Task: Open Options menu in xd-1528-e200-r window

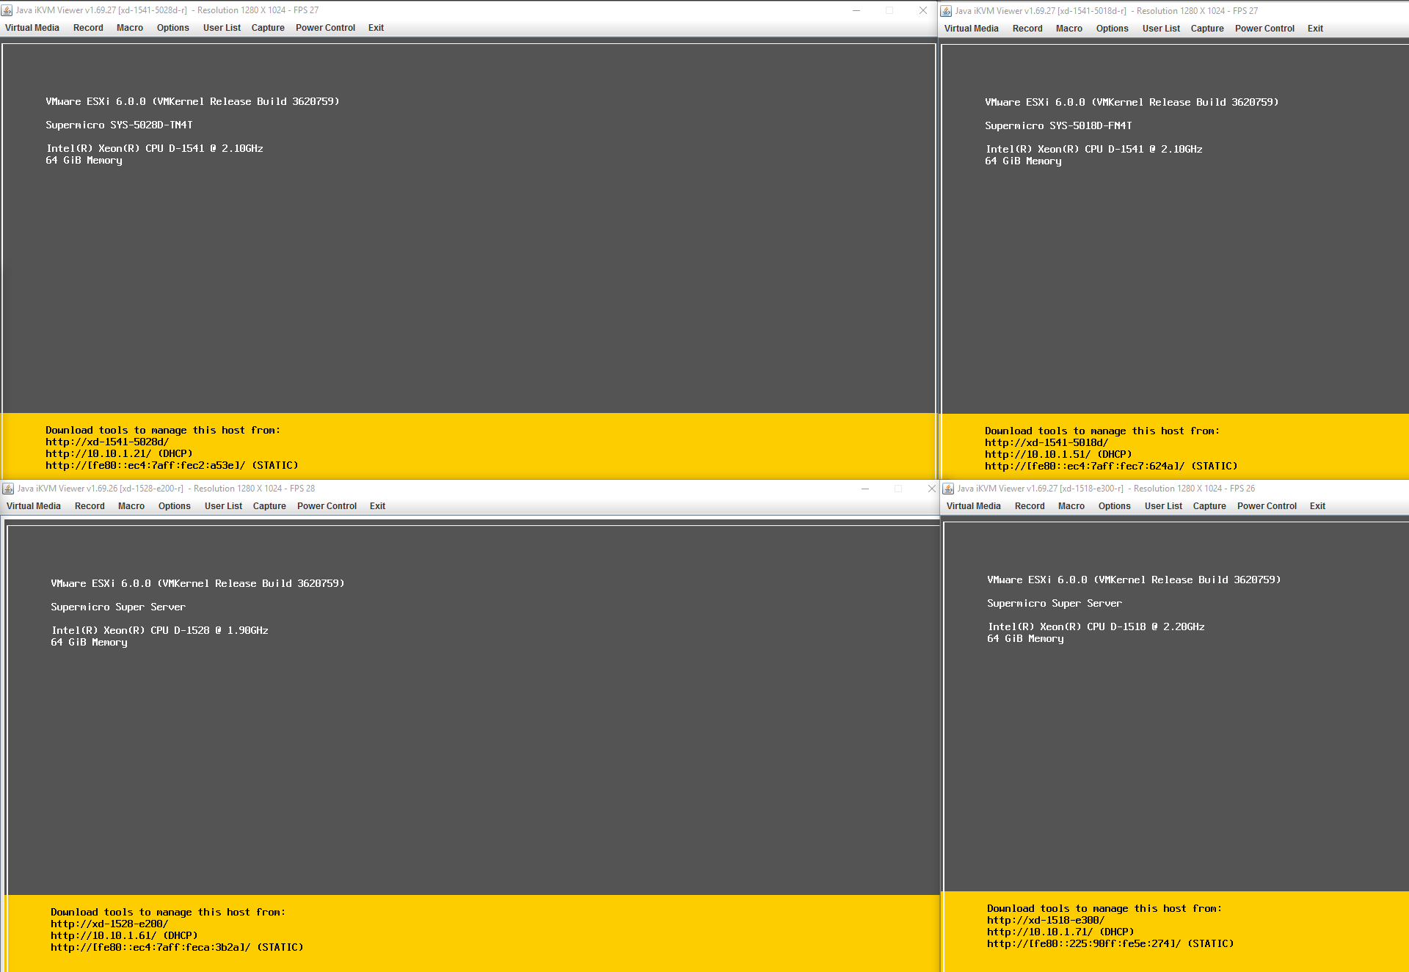Action: (x=175, y=506)
